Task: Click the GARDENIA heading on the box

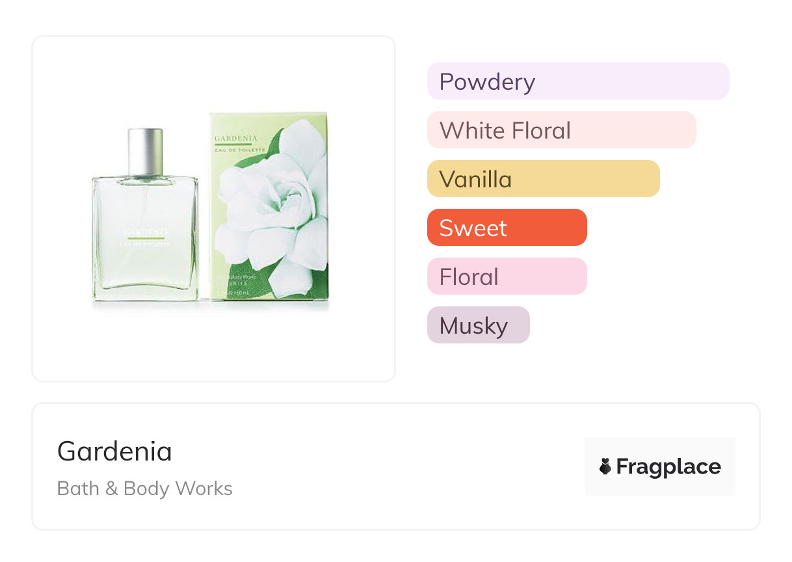Action: 235,138
